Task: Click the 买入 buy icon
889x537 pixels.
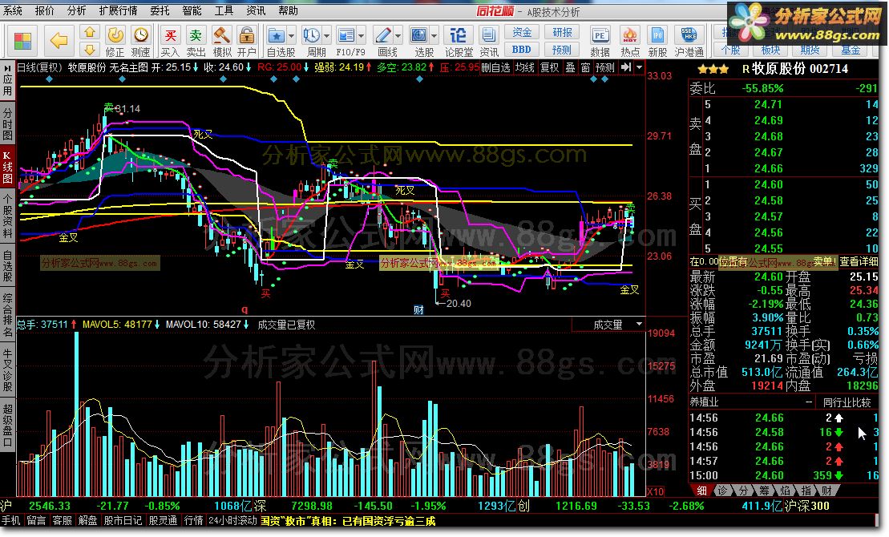Action: coord(169,41)
